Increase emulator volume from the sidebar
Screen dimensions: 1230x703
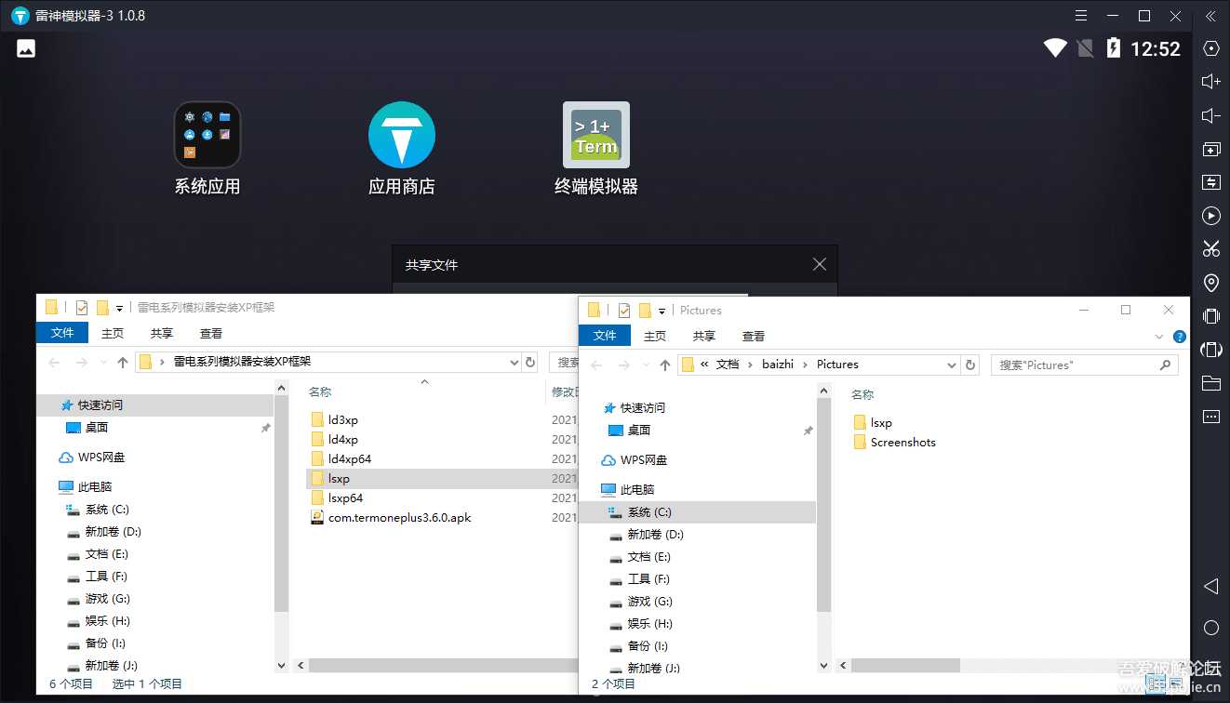coord(1211,81)
